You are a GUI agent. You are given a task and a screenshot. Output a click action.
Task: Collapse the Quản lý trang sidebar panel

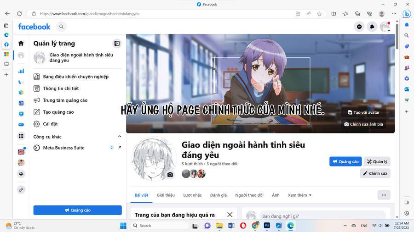(117, 44)
